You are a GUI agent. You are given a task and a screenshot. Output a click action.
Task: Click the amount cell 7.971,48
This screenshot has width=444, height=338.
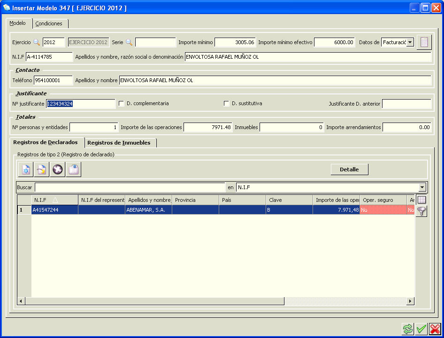tap(337, 210)
